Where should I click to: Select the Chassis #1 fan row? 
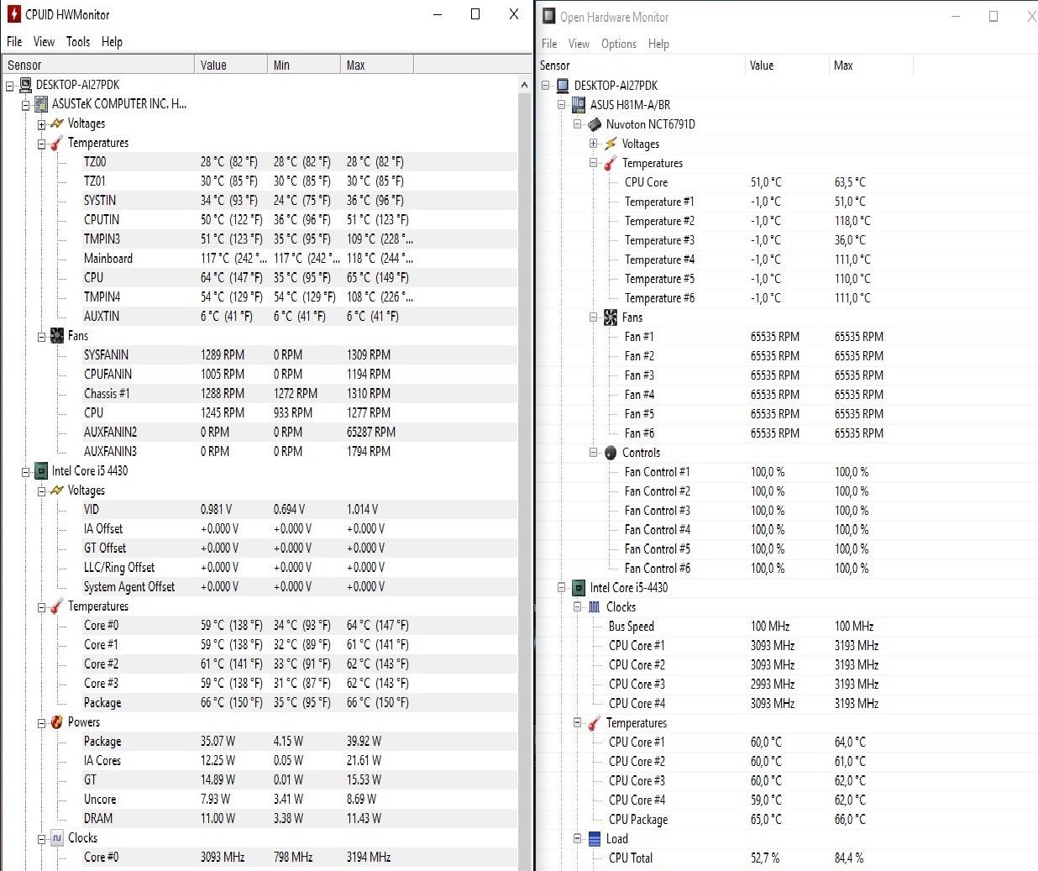coord(259,394)
